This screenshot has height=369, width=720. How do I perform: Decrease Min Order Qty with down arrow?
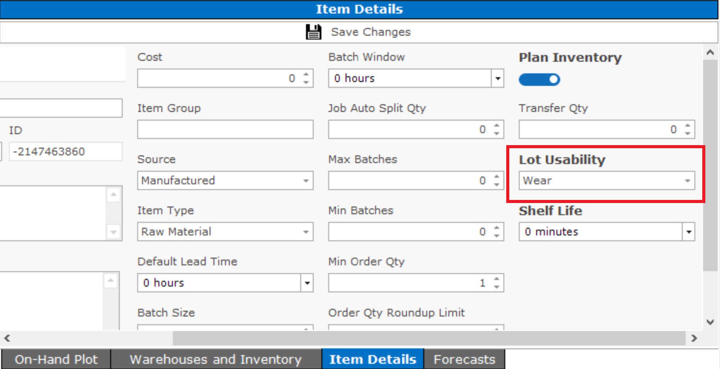pos(497,287)
